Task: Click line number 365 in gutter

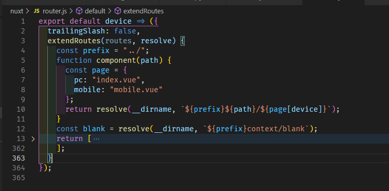Action: point(19,178)
